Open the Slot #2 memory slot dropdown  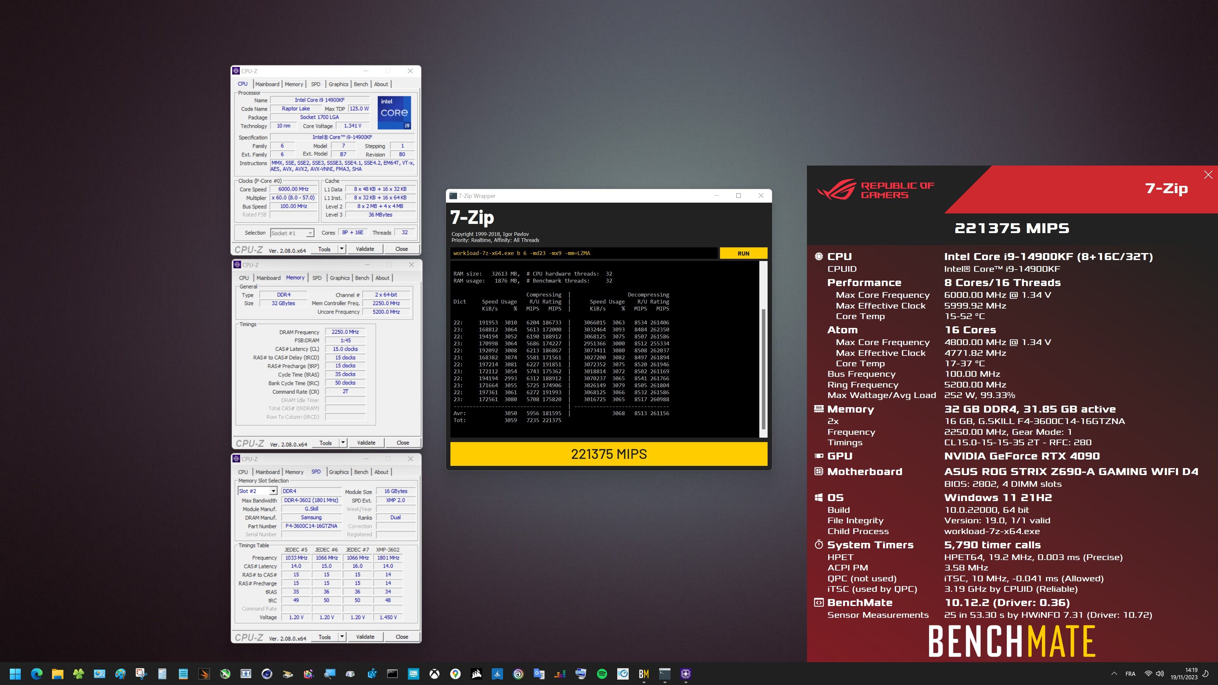[x=273, y=491]
